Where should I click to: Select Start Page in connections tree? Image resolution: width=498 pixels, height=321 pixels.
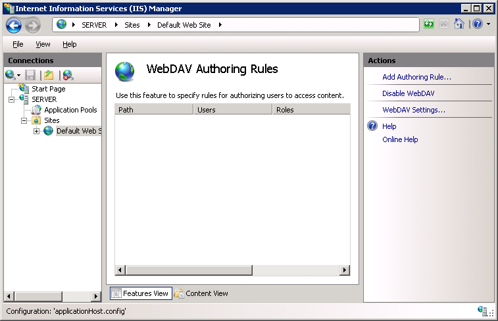point(48,89)
